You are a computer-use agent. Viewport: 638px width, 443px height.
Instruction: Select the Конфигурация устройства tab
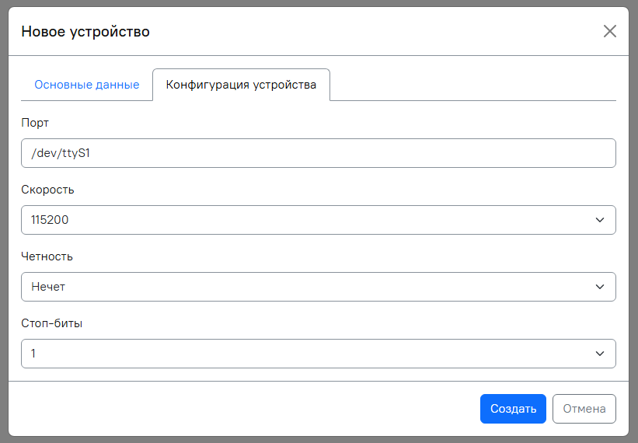pos(241,85)
